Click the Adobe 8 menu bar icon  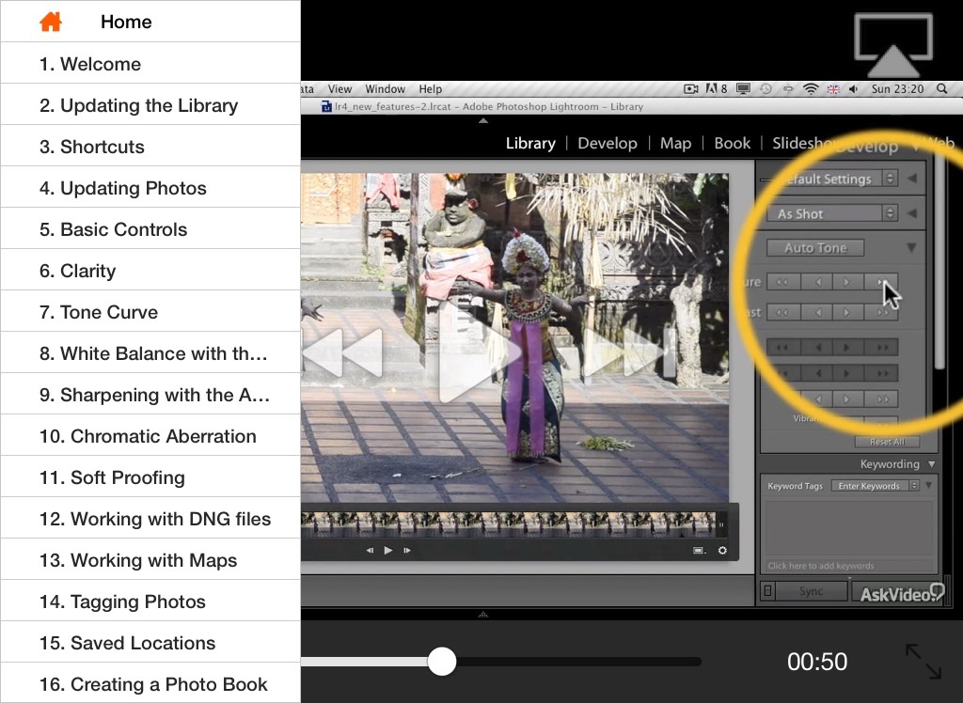(x=716, y=89)
